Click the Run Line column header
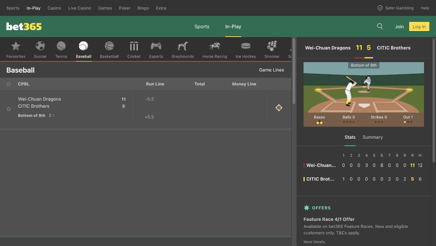The width and height of the screenshot is (436, 246). coord(155,84)
